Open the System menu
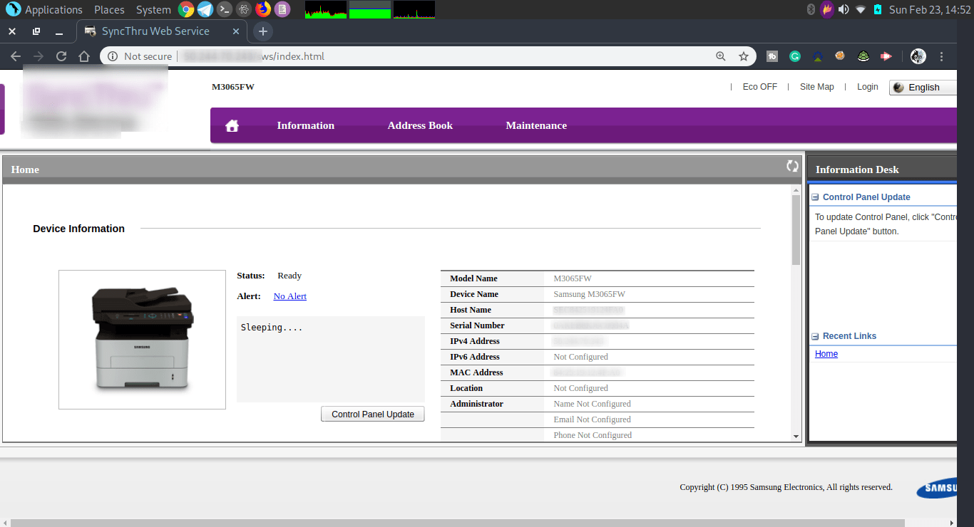The height and width of the screenshot is (527, 974). (153, 10)
